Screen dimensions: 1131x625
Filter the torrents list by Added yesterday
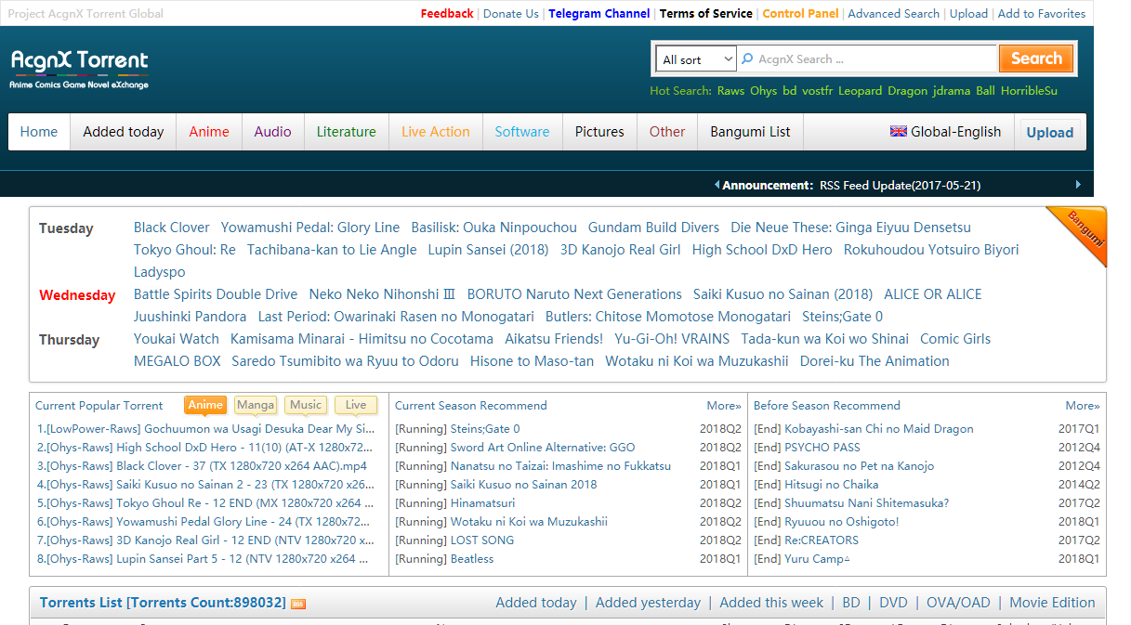point(649,603)
